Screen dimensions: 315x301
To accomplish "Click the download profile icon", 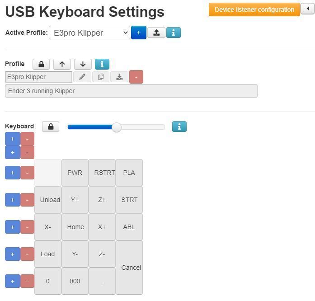I will pyautogui.click(x=119, y=77).
